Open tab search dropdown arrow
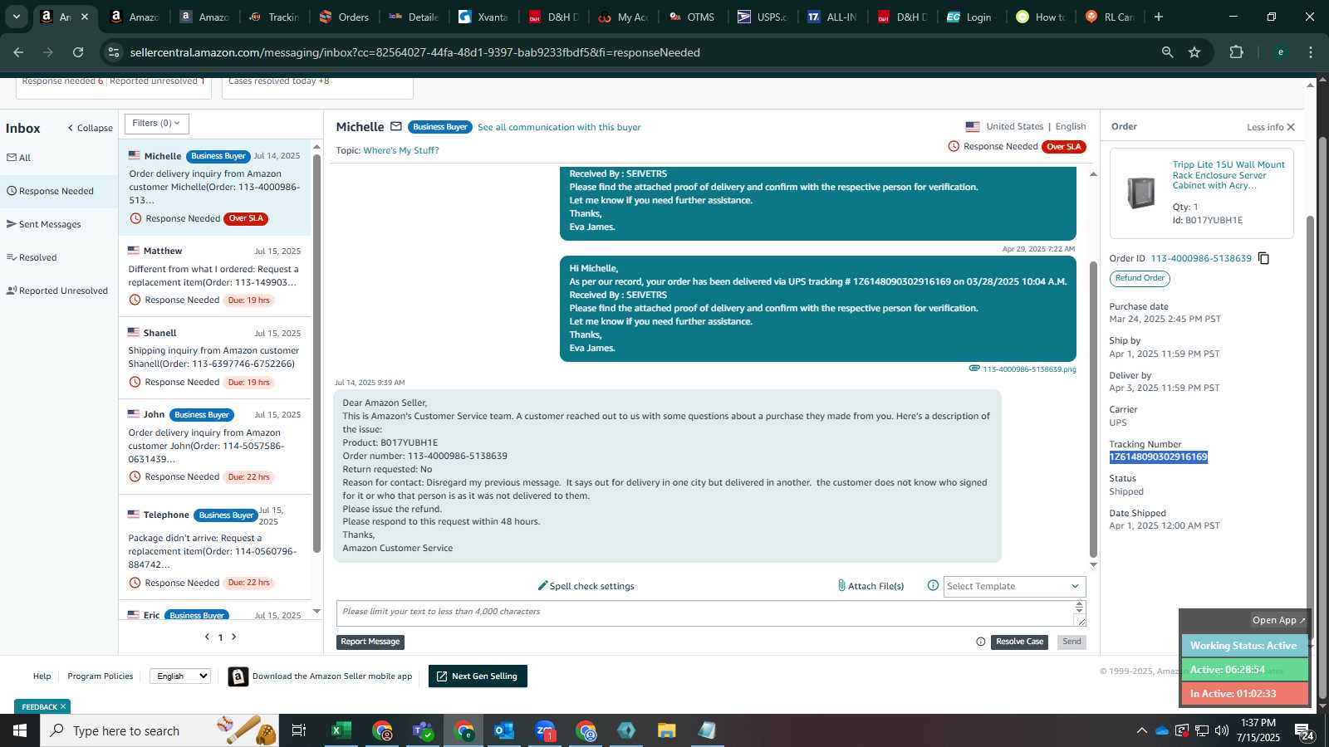Screen dimensions: 1329x747 point(16,17)
